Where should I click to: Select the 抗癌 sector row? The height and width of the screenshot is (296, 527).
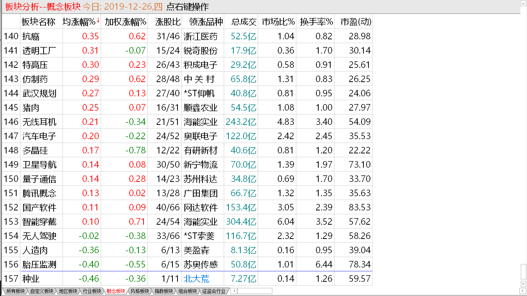click(x=187, y=36)
